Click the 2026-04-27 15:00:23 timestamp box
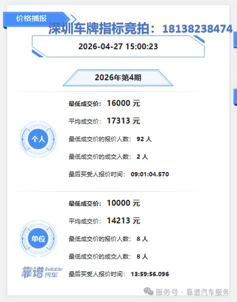Viewport: 237px width, 302px height. pos(118,46)
